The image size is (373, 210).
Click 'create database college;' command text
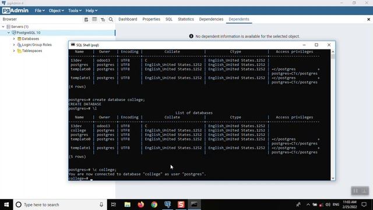(x=118, y=100)
